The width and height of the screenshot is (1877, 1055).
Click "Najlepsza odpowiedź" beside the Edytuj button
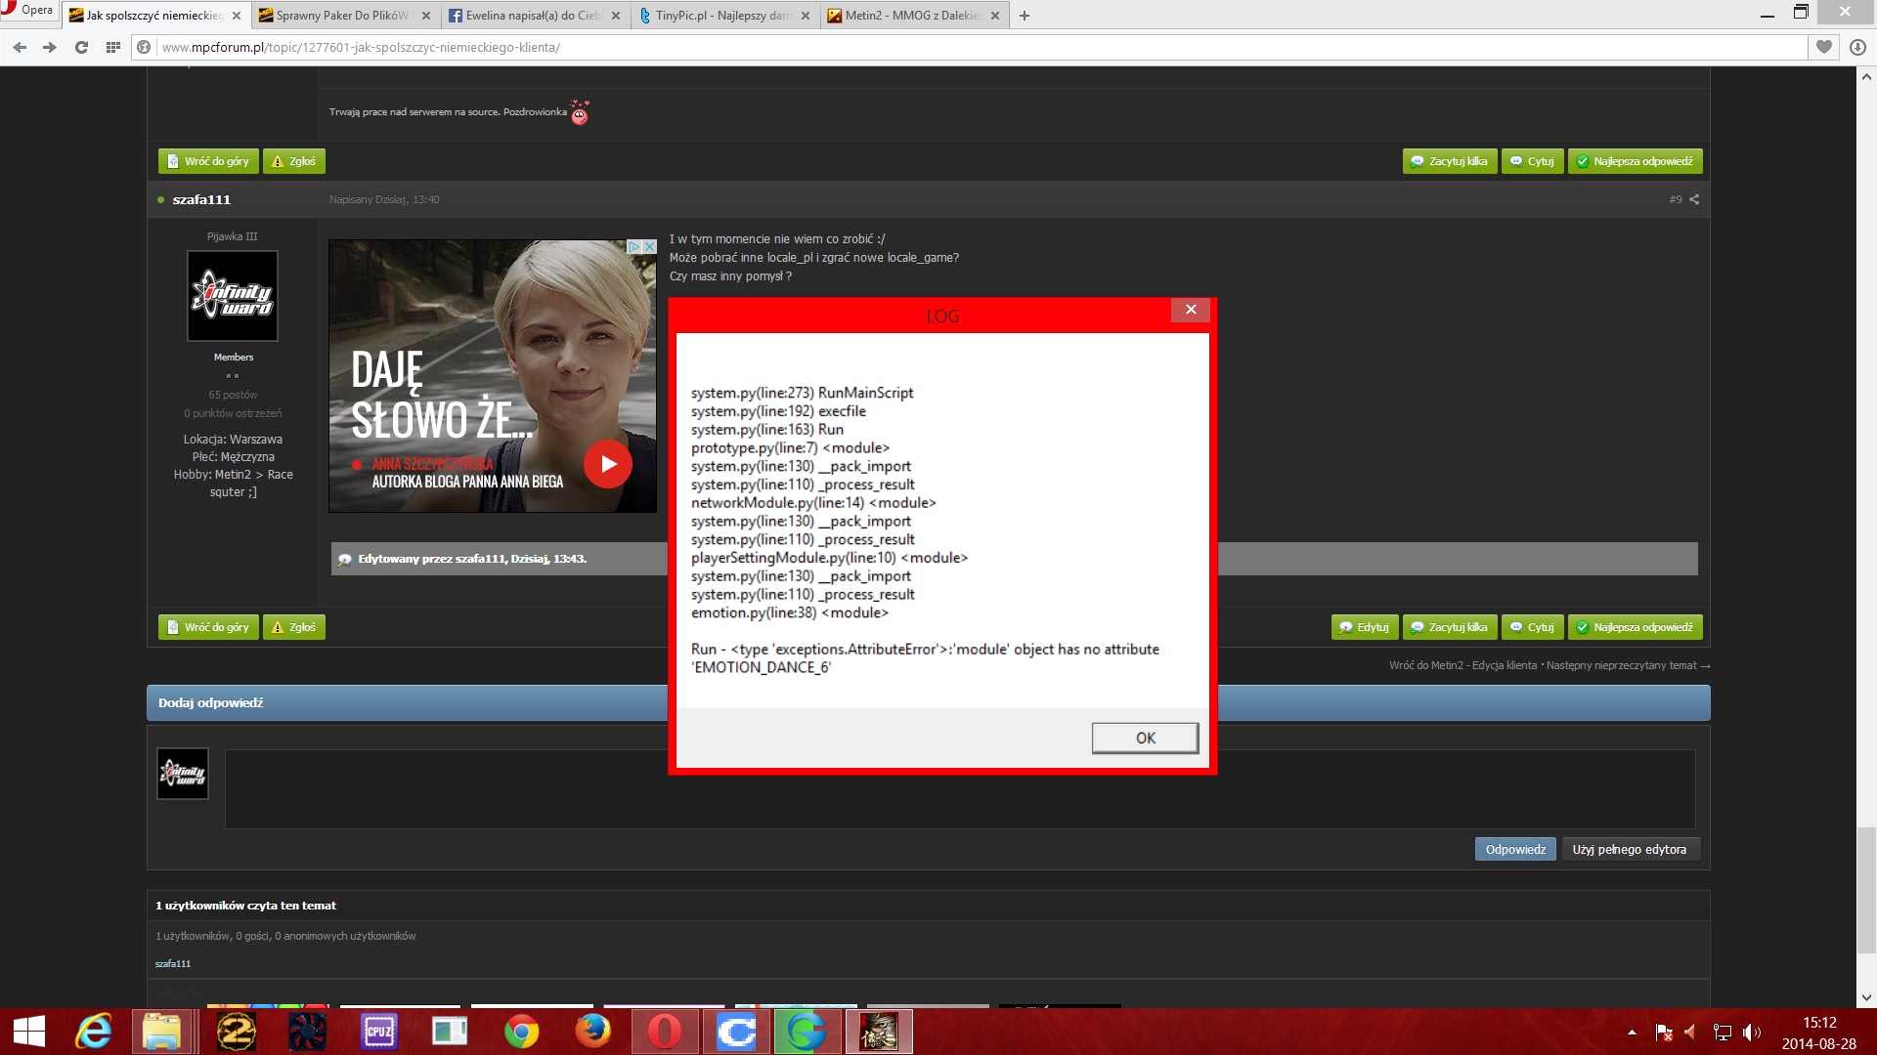click(1636, 627)
